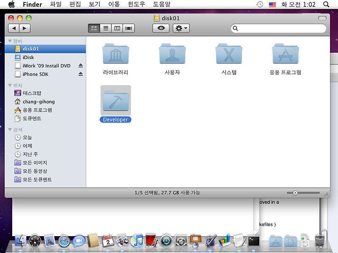Click the Finder search field
The height and width of the screenshot is (253, 338).
(x=278, y=29)
